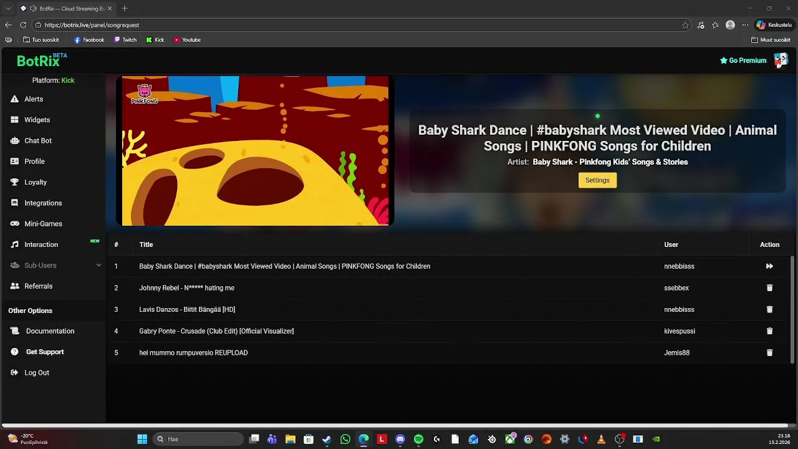This screenshot has height=449, width=798.
Task: Open Mini-Games in the sidebar
Action: click(x=43, y=224)
